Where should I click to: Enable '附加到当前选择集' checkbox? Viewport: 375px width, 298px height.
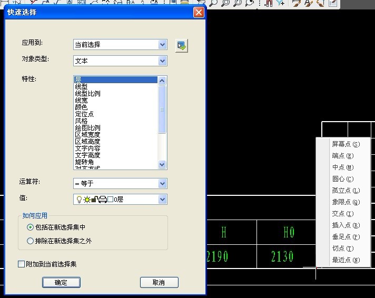pyautogui.click(x=22, y=264)
